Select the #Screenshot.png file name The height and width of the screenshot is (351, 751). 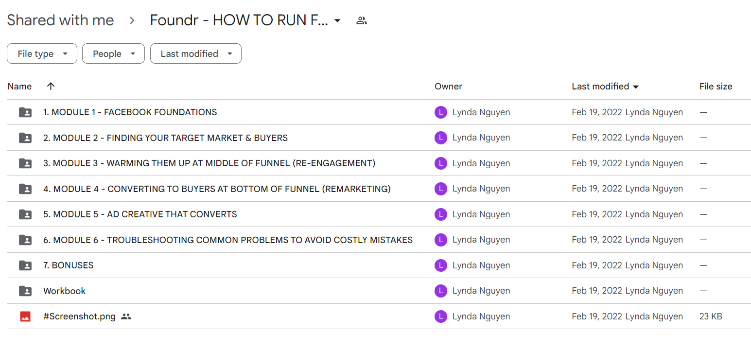click(x=79, y=316)
